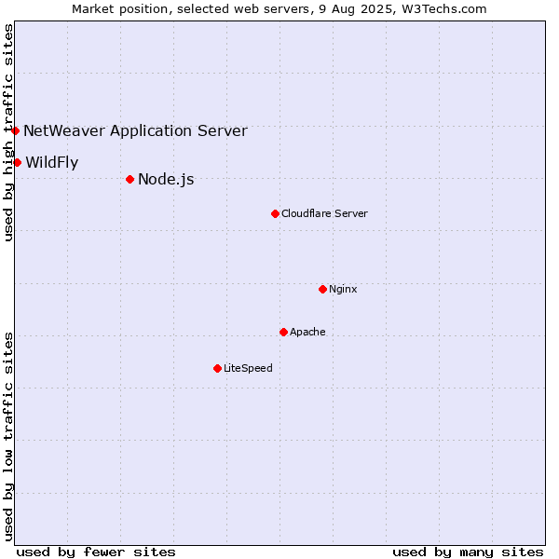Click the WildFly red data point
559x559 pixels.
[17, 162]
